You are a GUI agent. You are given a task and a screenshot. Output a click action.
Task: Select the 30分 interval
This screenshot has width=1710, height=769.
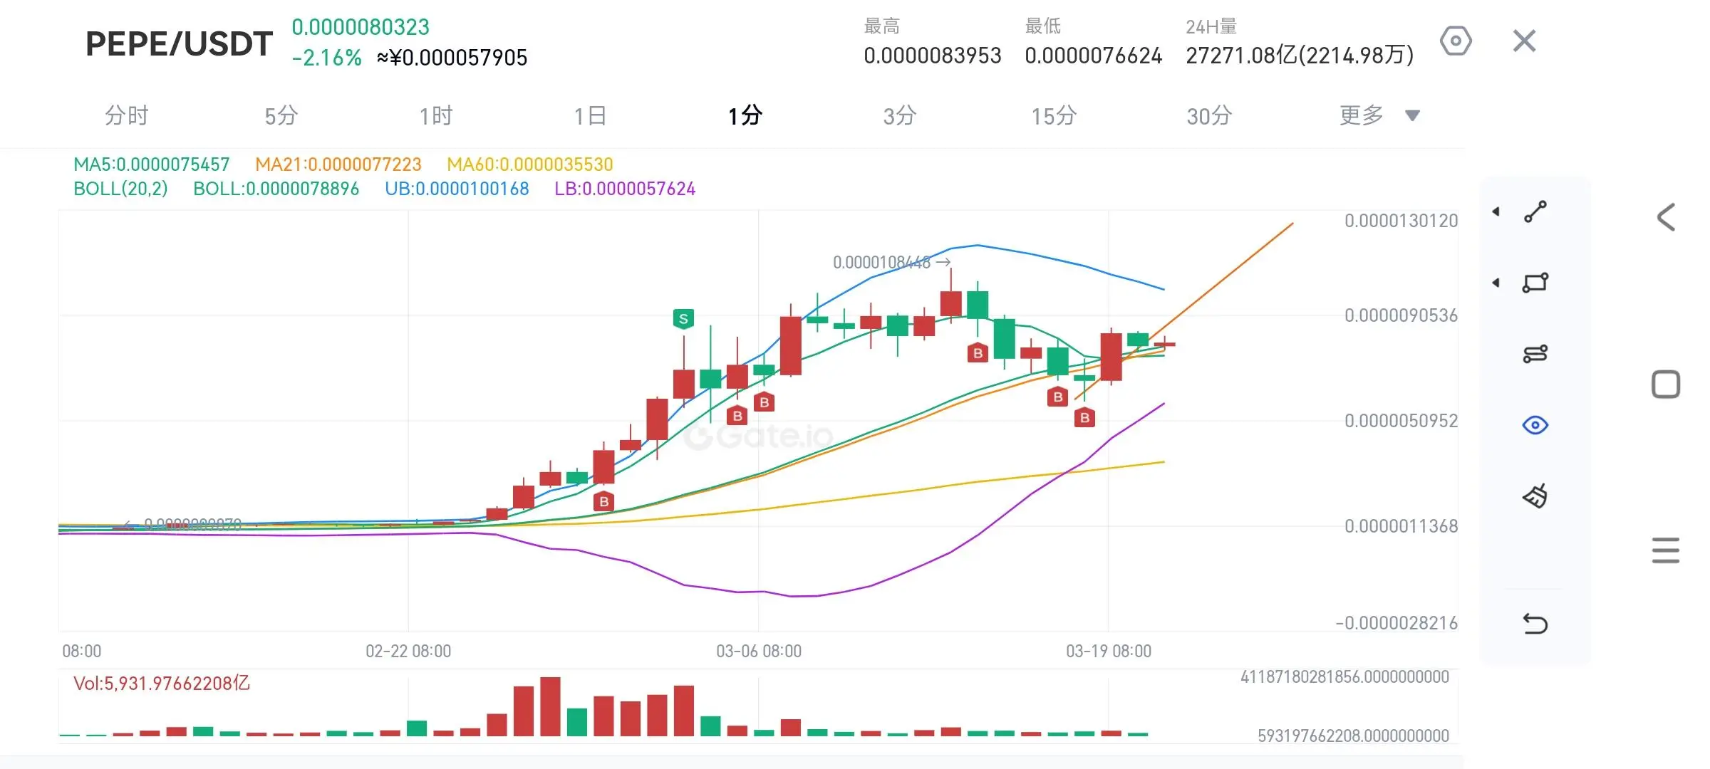[x=1209, y=115]
